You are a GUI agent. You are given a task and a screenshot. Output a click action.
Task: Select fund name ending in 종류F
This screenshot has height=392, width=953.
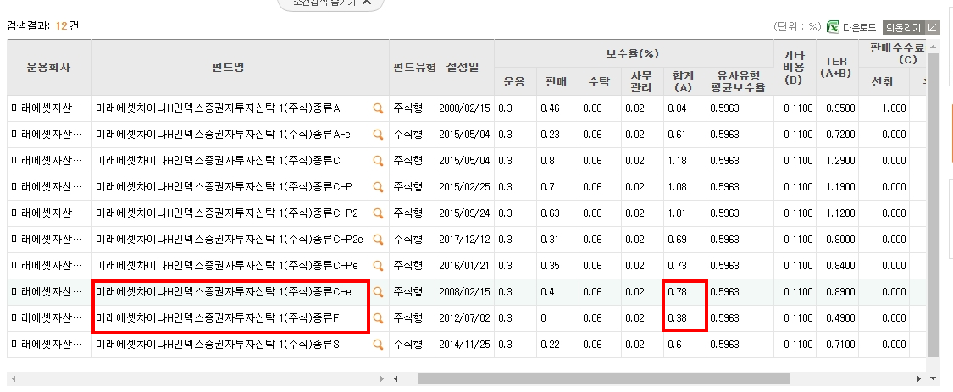217,318
